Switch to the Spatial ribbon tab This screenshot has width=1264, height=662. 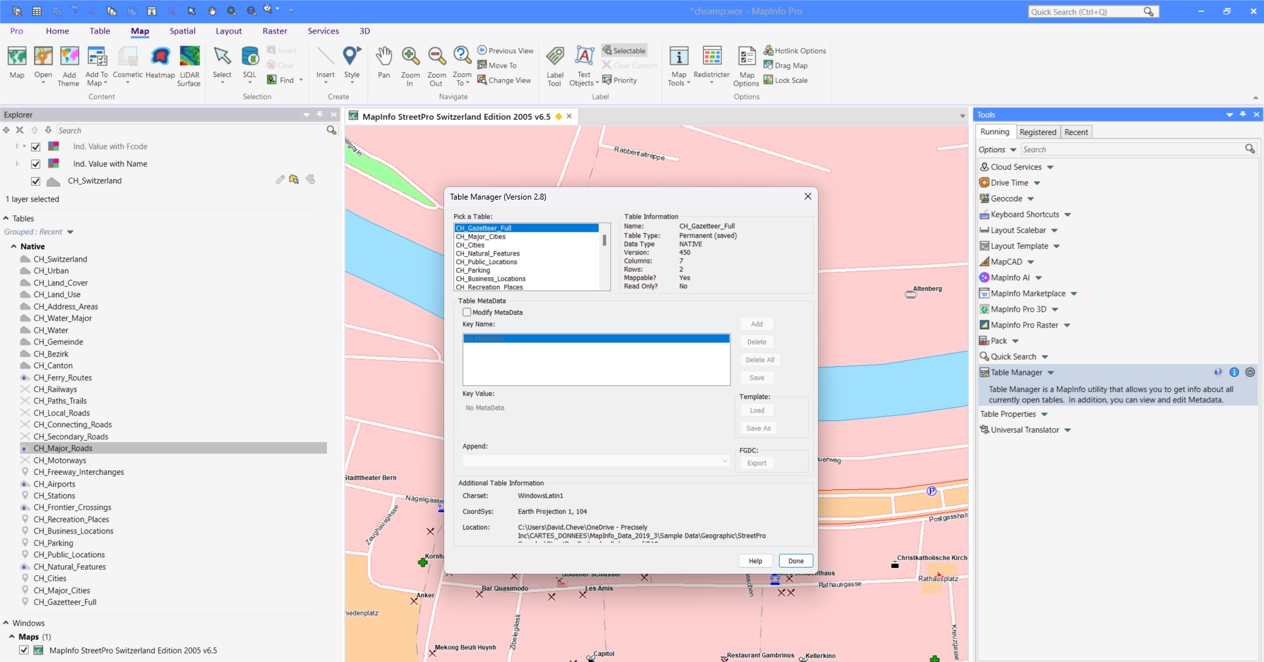coord(183,31)
